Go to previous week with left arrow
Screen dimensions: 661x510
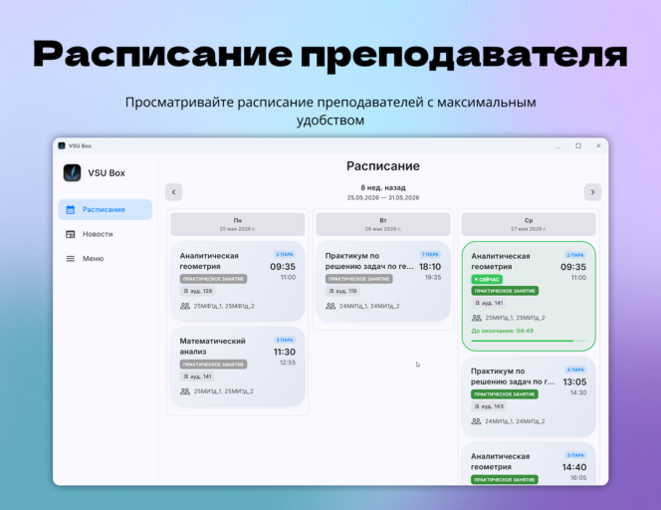click(173, 192)
